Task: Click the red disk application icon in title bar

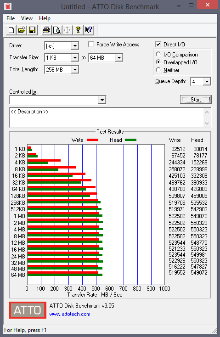Action: click(8, 6)
